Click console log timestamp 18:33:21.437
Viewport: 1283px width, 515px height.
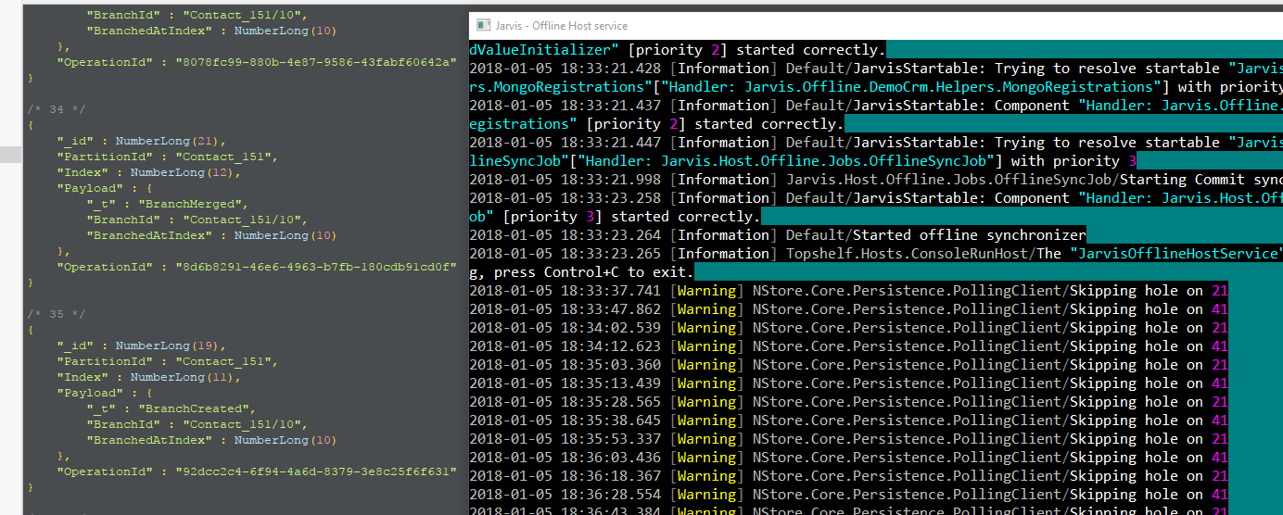[x=565, y=106]
